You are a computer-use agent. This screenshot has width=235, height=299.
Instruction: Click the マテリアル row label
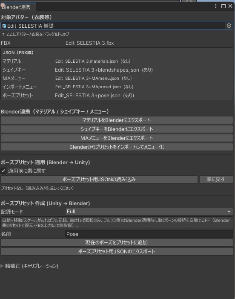pos(11,61)
